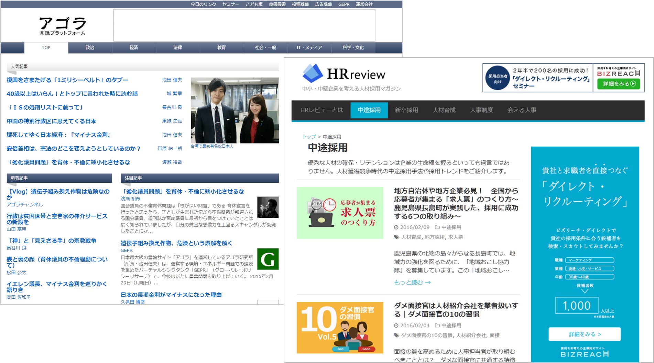Open the ダメ面接官の習慣 Vol.5 thumbnail

point(340,328)
